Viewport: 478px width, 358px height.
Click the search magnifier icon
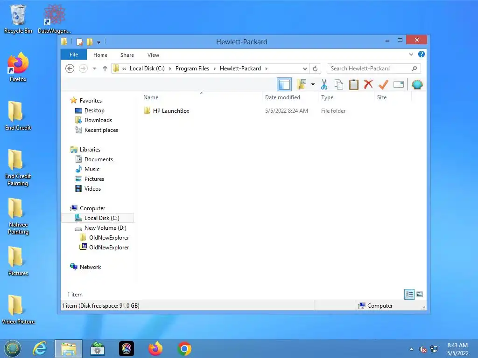click(x=414, y=69)
